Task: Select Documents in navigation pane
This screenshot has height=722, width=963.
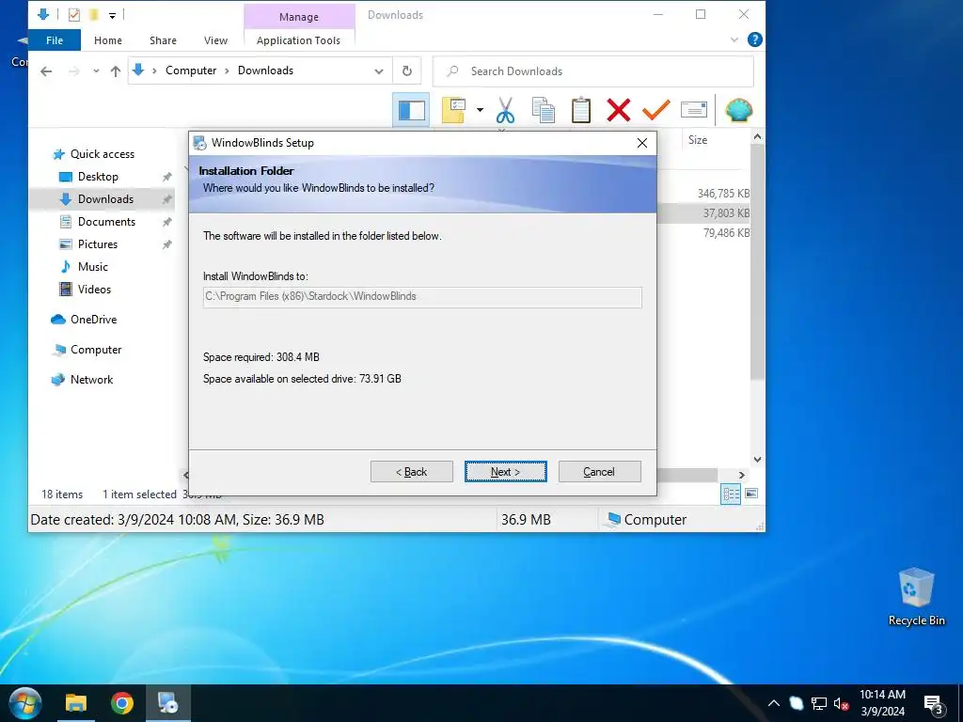Action: pos(106,222)
